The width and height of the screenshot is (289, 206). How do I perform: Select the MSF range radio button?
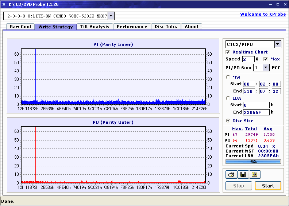pyautogui.click(x=228, y=77)
